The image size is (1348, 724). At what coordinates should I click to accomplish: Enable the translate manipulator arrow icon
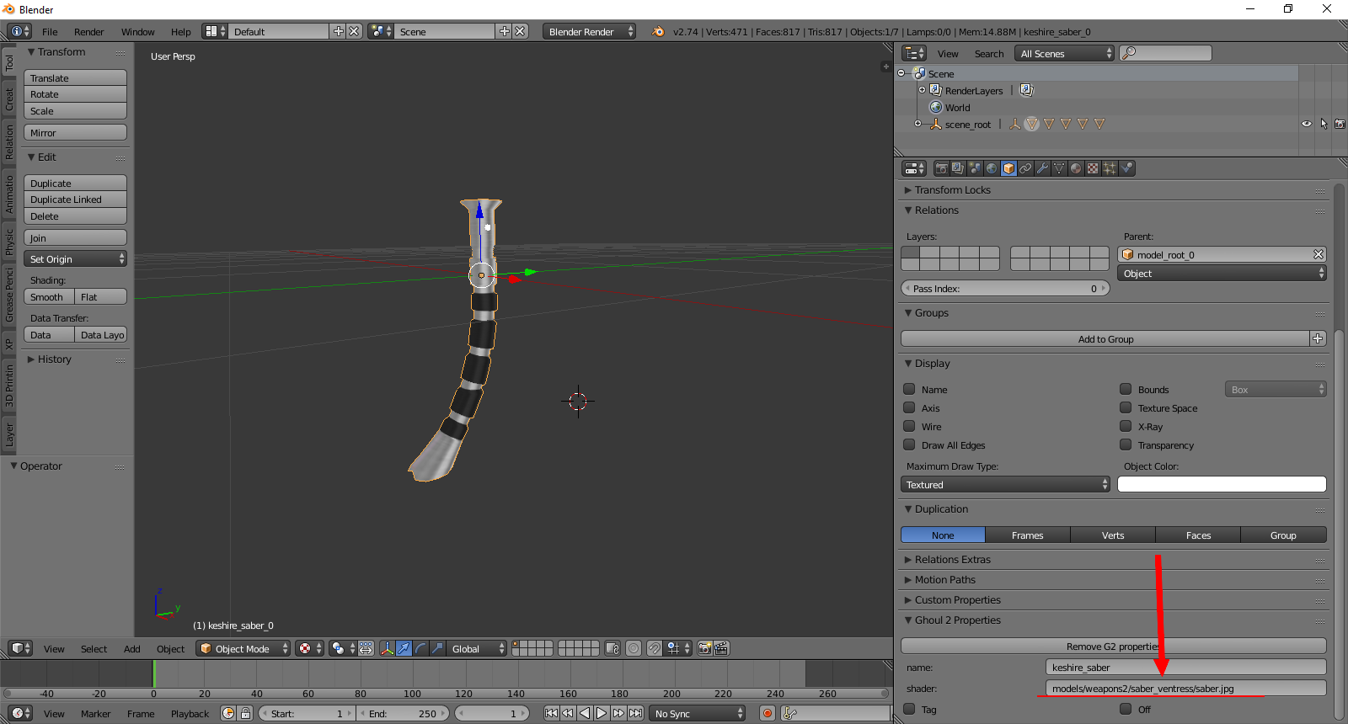coord(404,648)
